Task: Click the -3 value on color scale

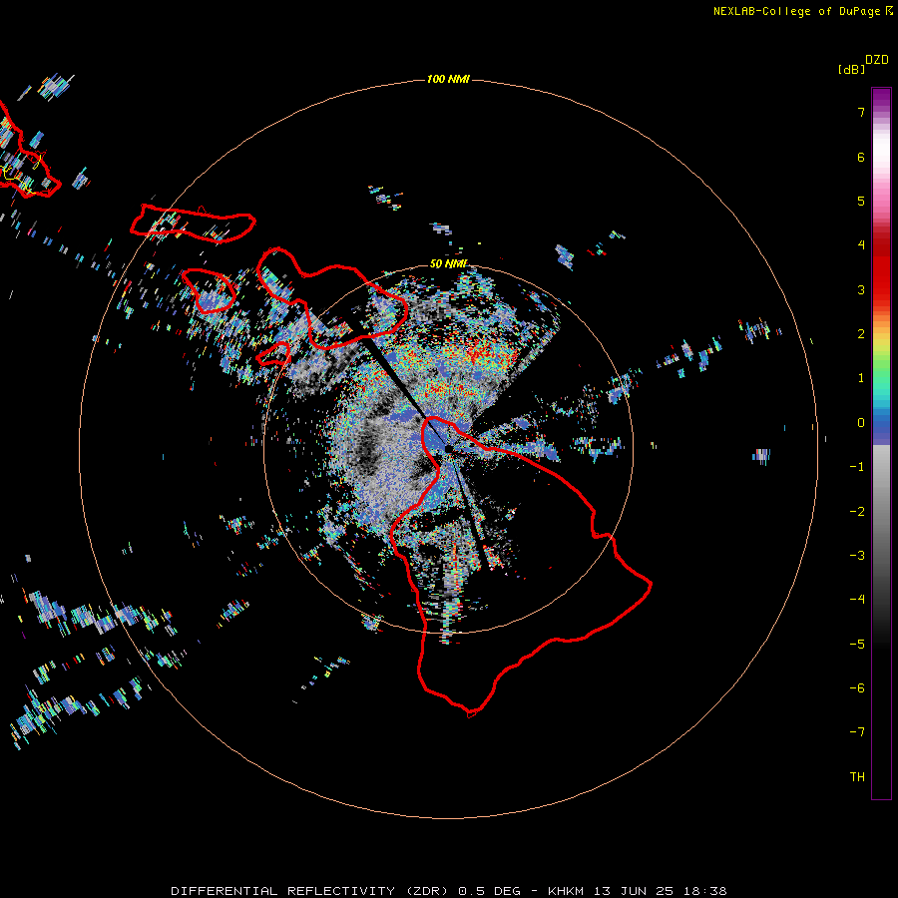Action: 857,556
